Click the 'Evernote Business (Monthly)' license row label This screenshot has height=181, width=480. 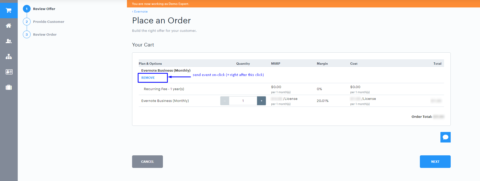coord(165,101)
